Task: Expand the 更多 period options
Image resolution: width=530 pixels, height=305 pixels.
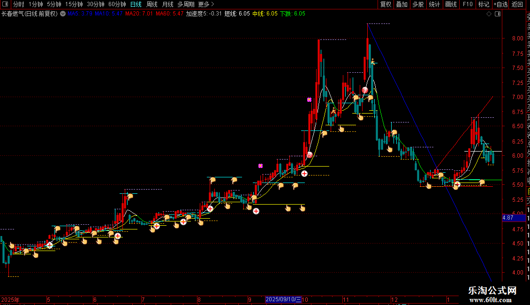Action: [206, 4]
